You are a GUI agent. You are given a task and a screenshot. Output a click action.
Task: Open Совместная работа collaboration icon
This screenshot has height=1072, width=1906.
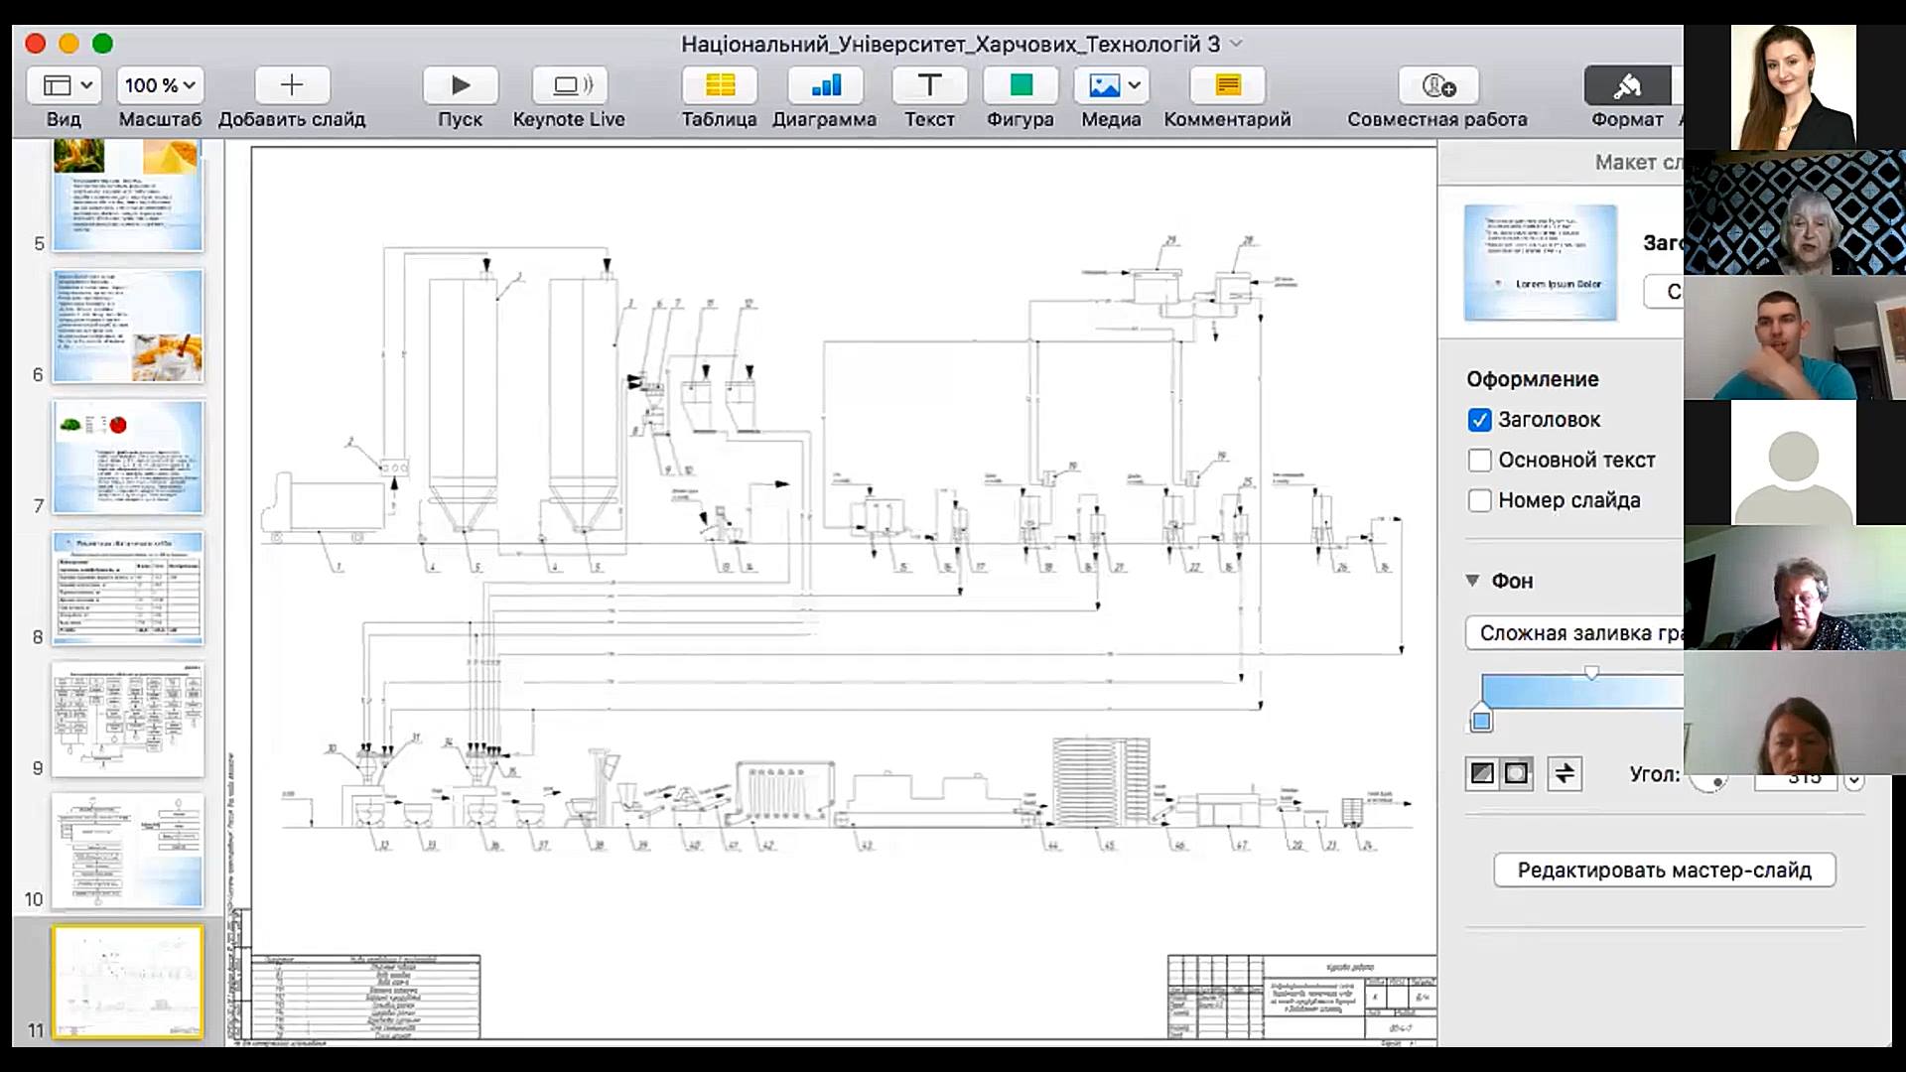[1437, 86]
